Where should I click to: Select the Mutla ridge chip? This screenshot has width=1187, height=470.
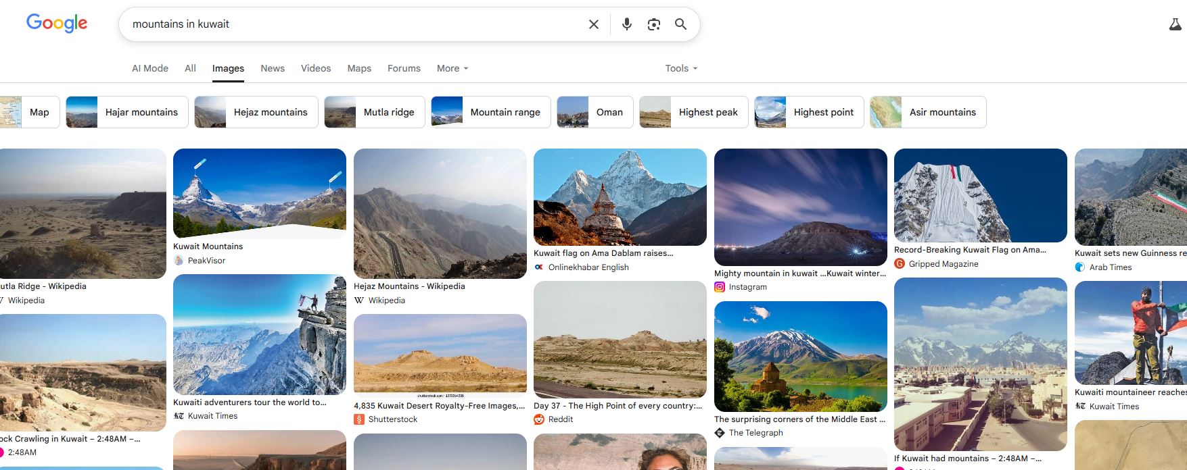pyautogui.click(x=374, y=112)
